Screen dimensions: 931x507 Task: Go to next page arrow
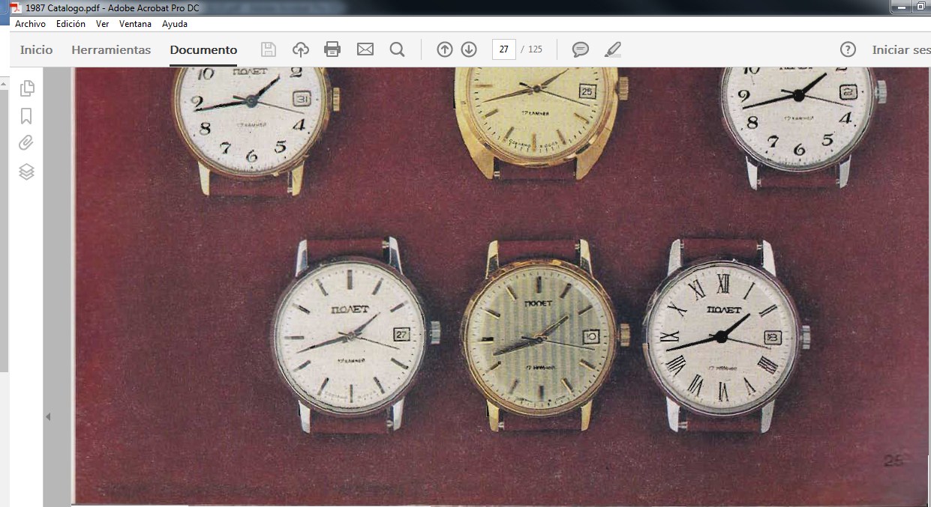tap(469, 49)
